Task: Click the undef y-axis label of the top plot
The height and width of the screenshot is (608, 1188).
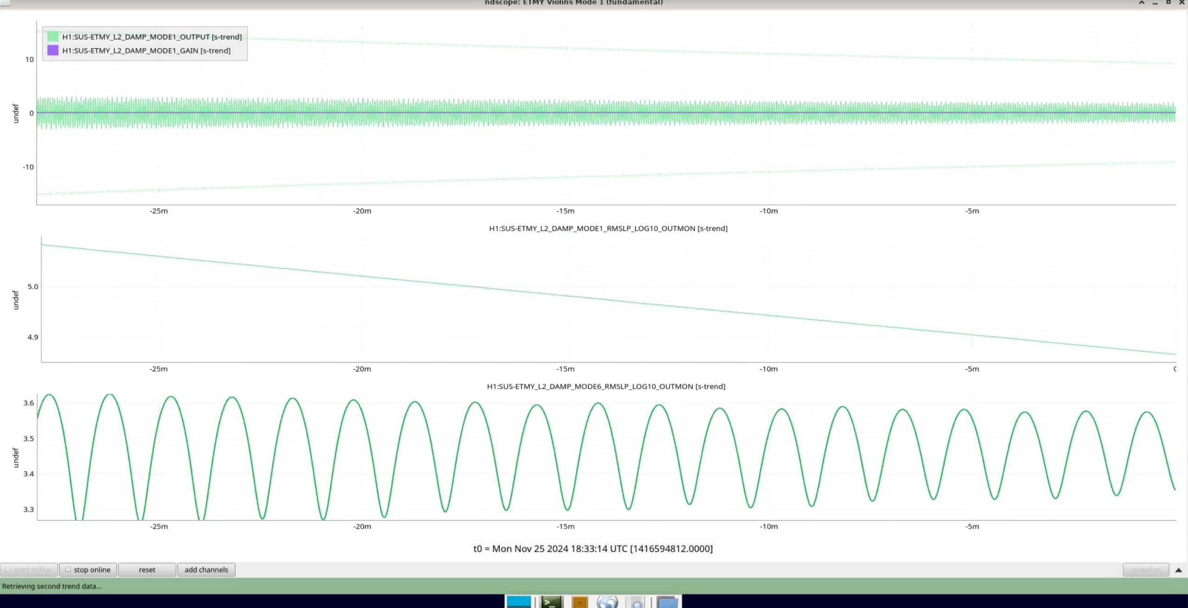Action: point(15,113)
